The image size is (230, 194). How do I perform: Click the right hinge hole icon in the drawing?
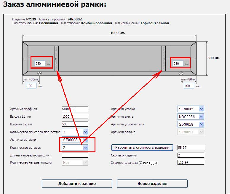179,73
